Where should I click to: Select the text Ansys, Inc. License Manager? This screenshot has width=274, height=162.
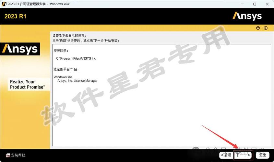tap(77, 81)
